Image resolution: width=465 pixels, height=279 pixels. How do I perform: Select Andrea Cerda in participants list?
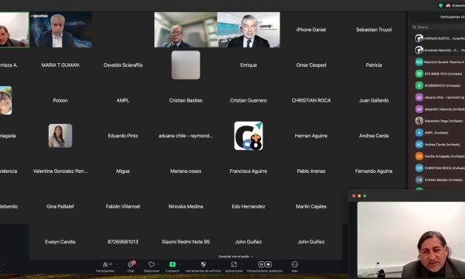(x=440, y=145)
